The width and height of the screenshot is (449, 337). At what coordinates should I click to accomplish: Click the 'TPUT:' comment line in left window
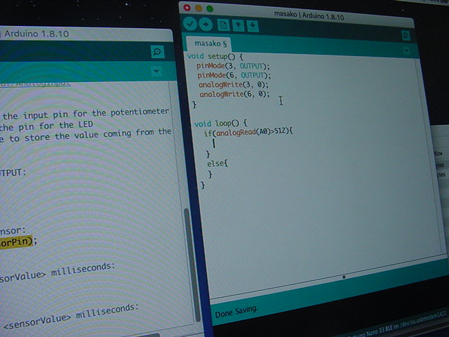(x=13, y=173)
